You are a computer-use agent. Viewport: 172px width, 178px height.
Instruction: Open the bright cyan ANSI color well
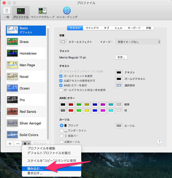pyautogui.click(x=111, y=110)
